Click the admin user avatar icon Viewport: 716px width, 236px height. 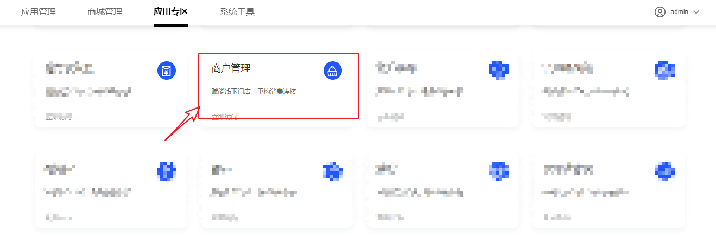coord(660,12)
